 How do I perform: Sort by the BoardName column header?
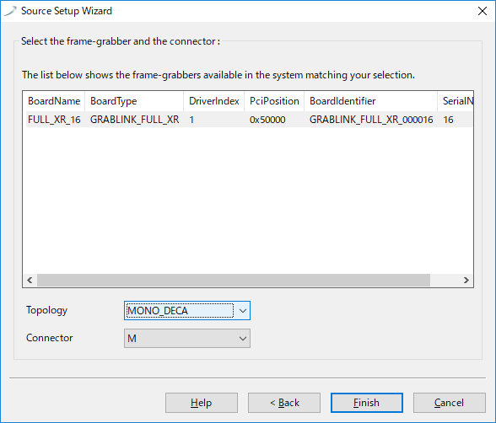[54, 101]
